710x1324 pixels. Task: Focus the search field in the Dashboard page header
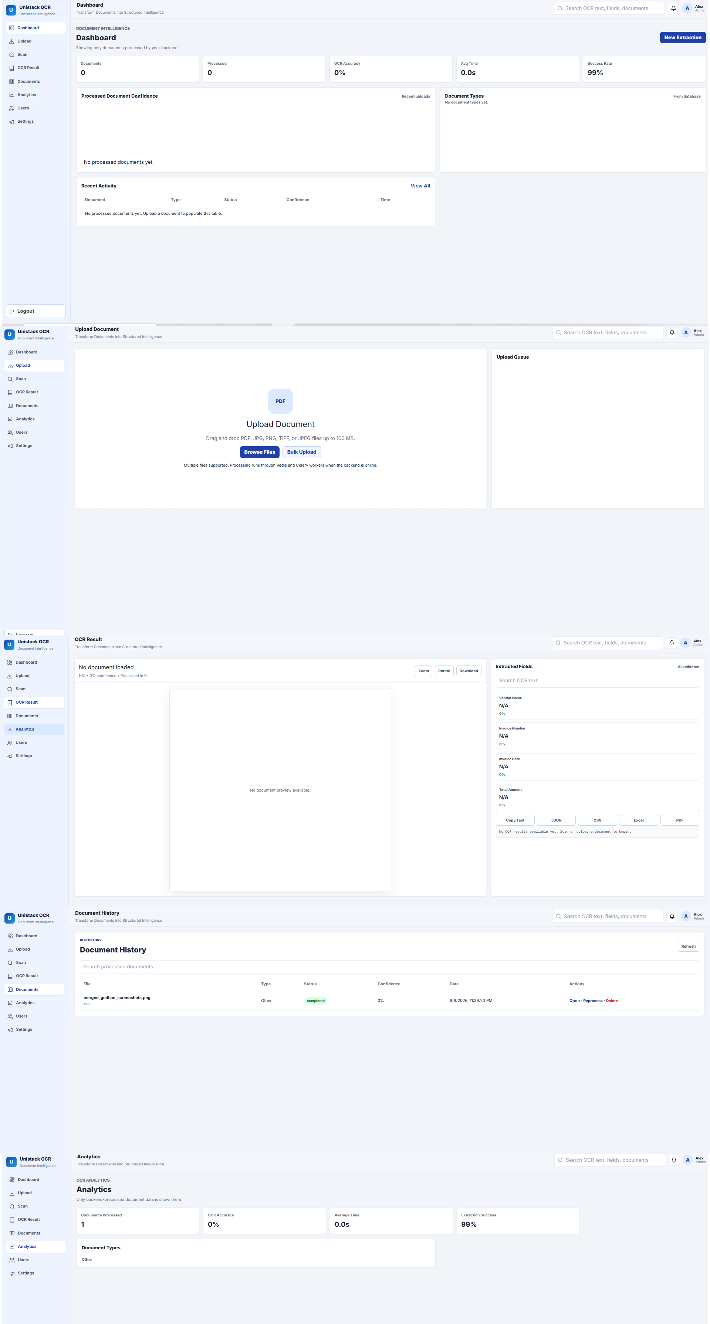(609, 8)
